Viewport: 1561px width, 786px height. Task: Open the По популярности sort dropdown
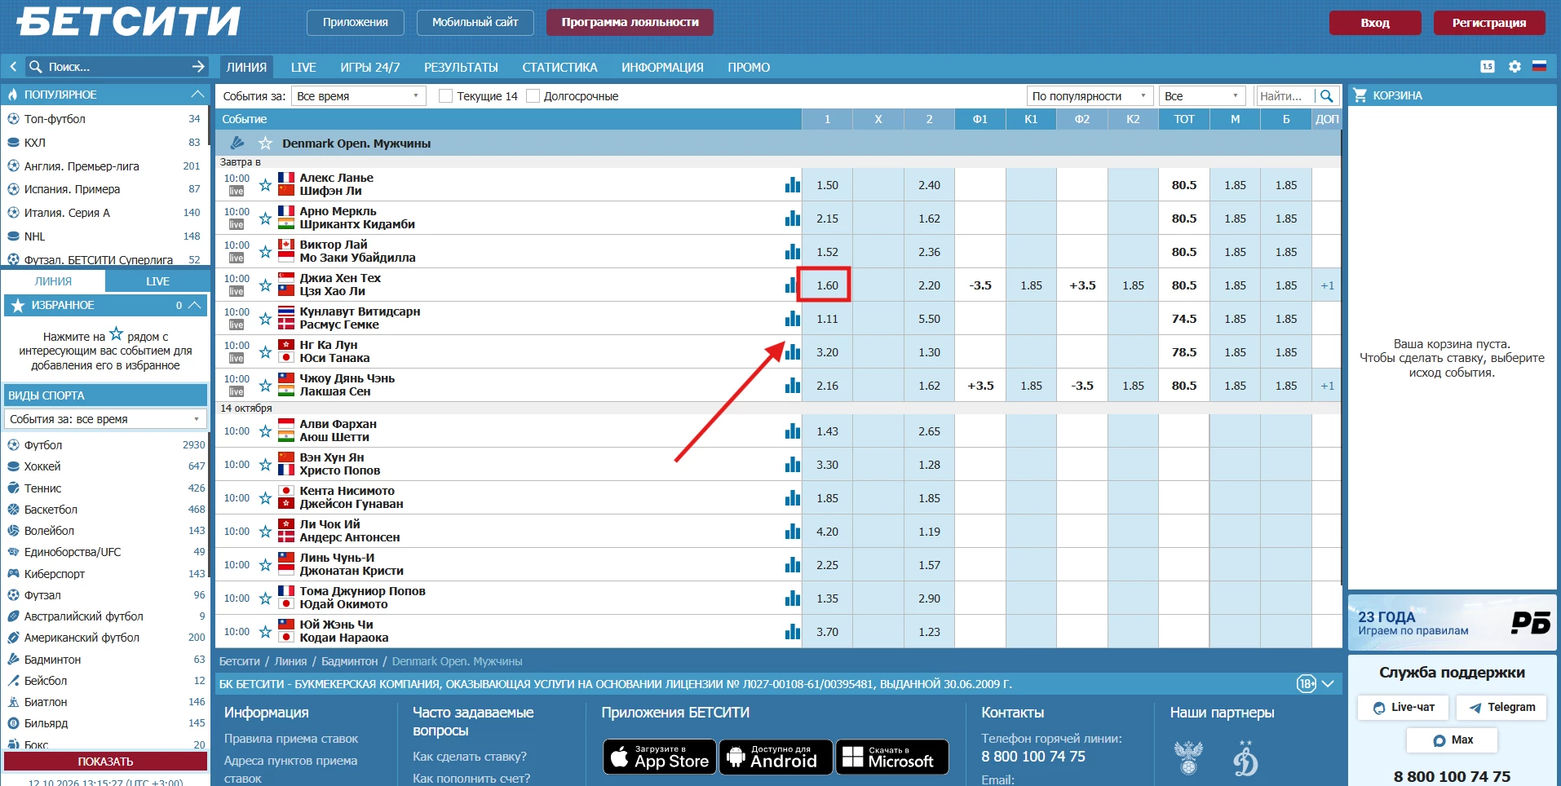1090,96
